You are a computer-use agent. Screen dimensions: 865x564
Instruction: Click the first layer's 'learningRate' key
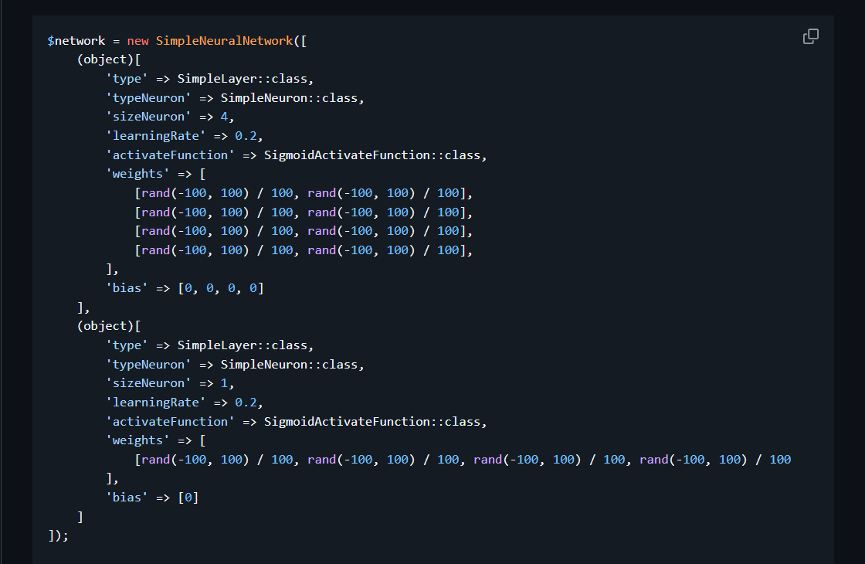(156, 136)
